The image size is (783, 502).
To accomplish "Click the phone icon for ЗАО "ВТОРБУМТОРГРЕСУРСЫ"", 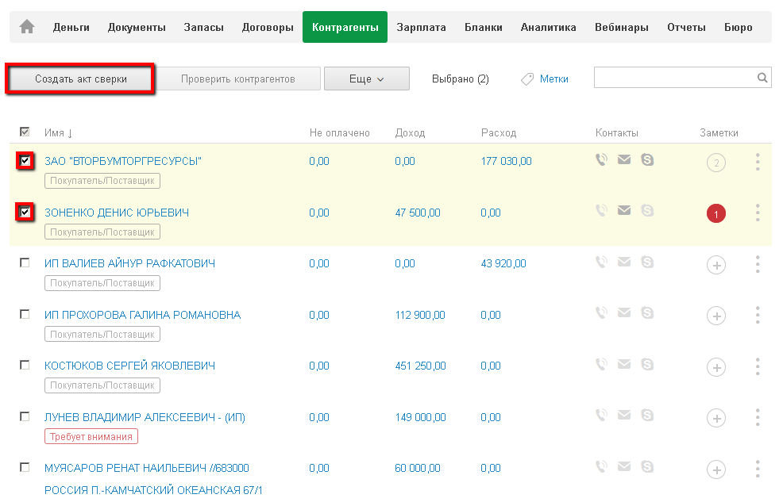I will point(602,160).
